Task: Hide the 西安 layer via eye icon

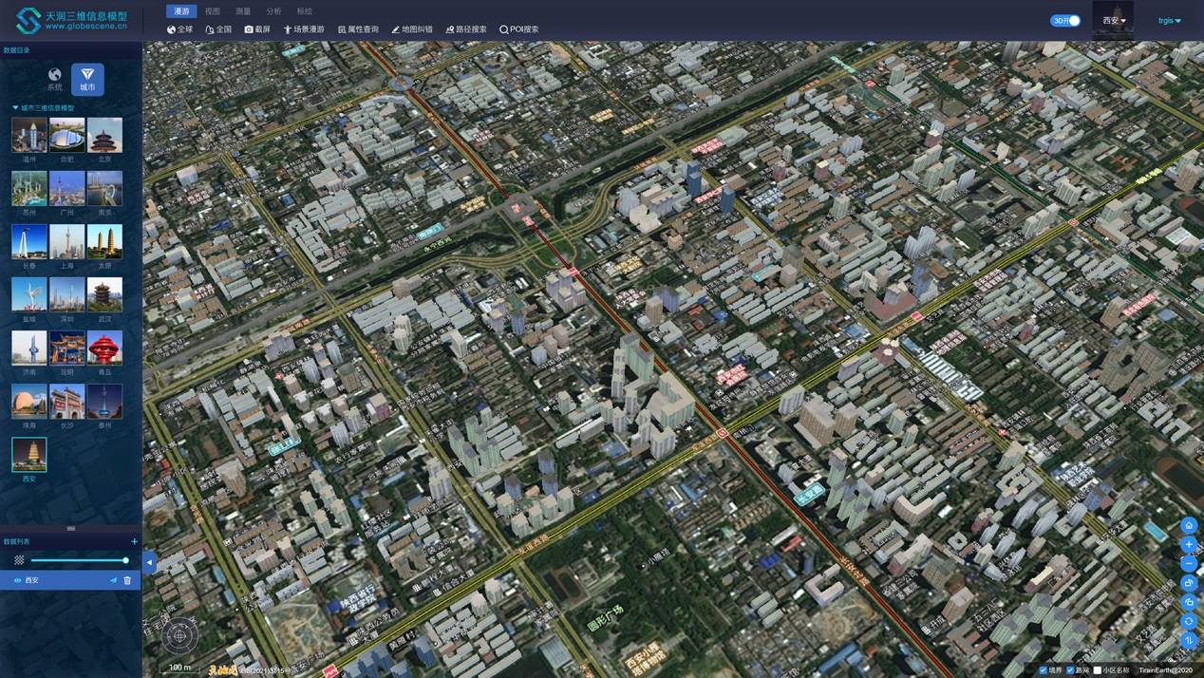Action: click(x=17, y=580)
